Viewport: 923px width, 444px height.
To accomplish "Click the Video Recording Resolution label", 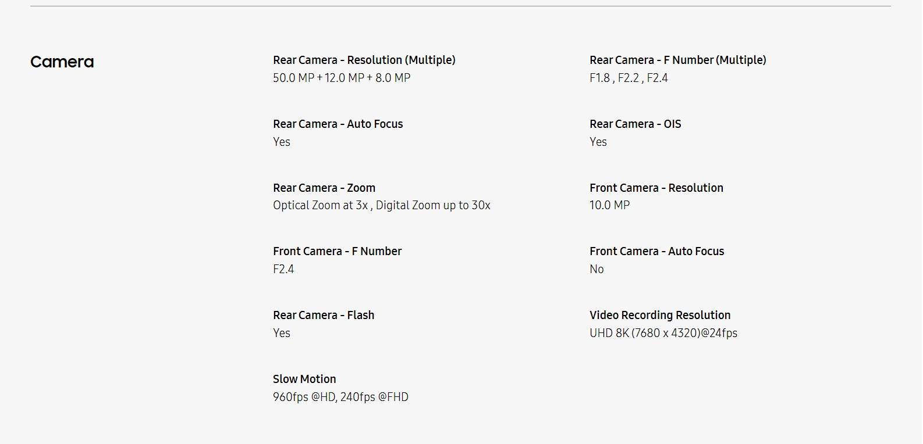I will (x=659, y=315).
